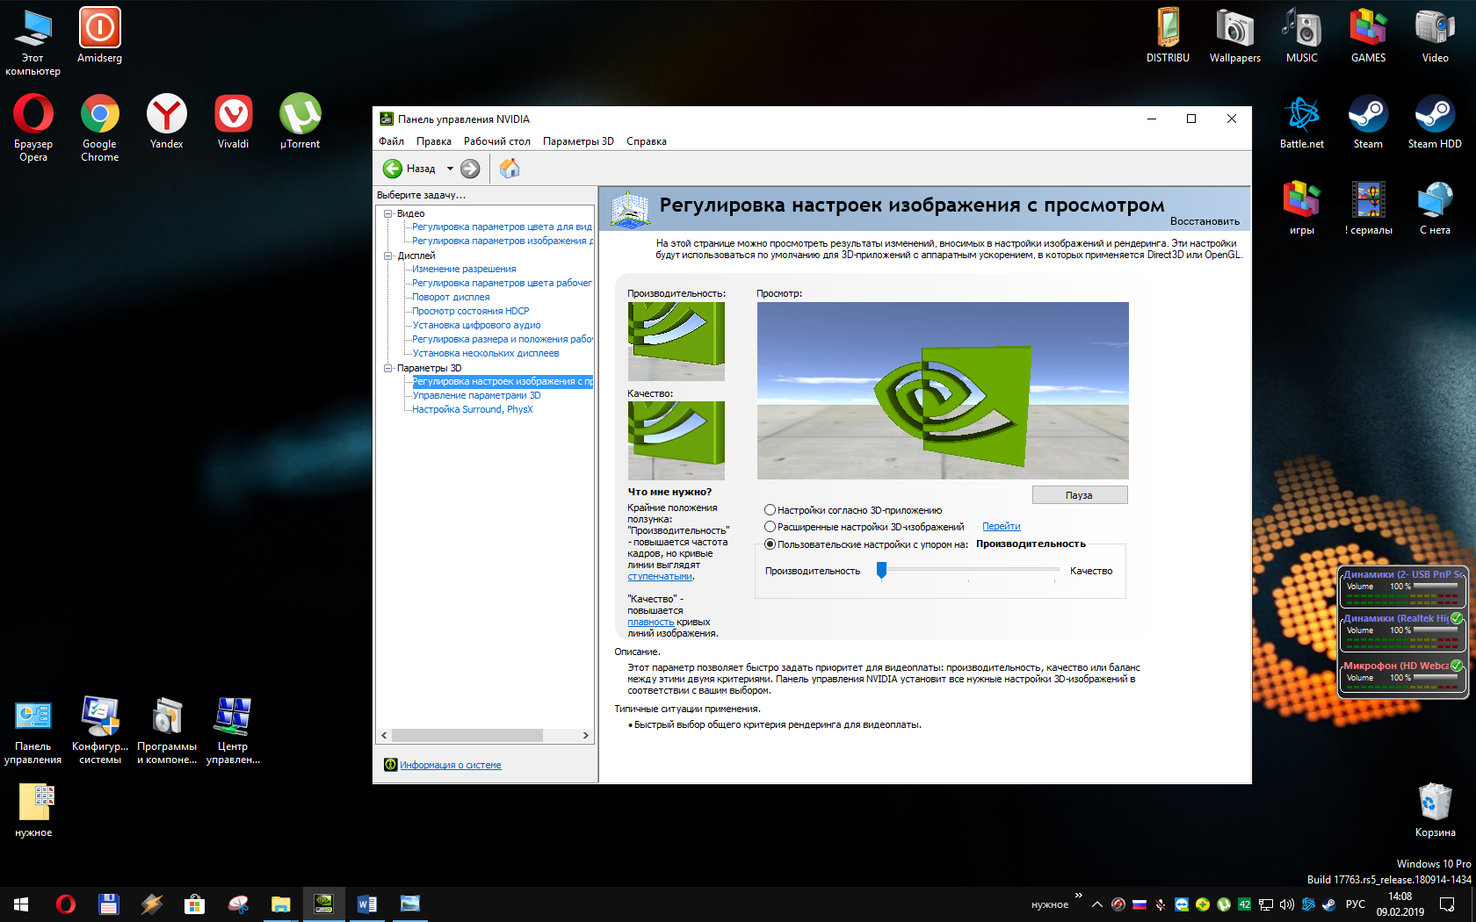
Task: Open Программы и компоненты desktop icon
Action: click(x=167, y=730)
